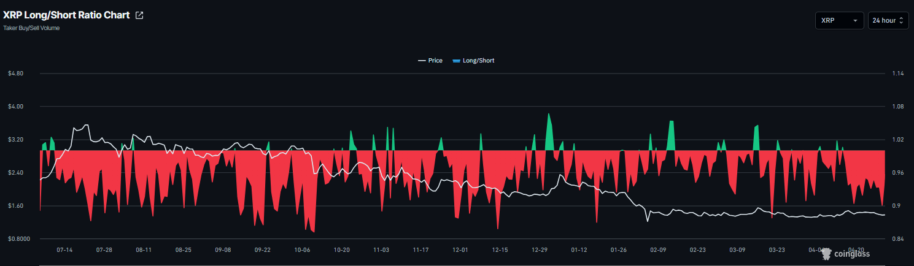Select the 07-14 date on the x-axis
Image resolution: width=914 pixels, height=266 pixels.
point(64,250)
